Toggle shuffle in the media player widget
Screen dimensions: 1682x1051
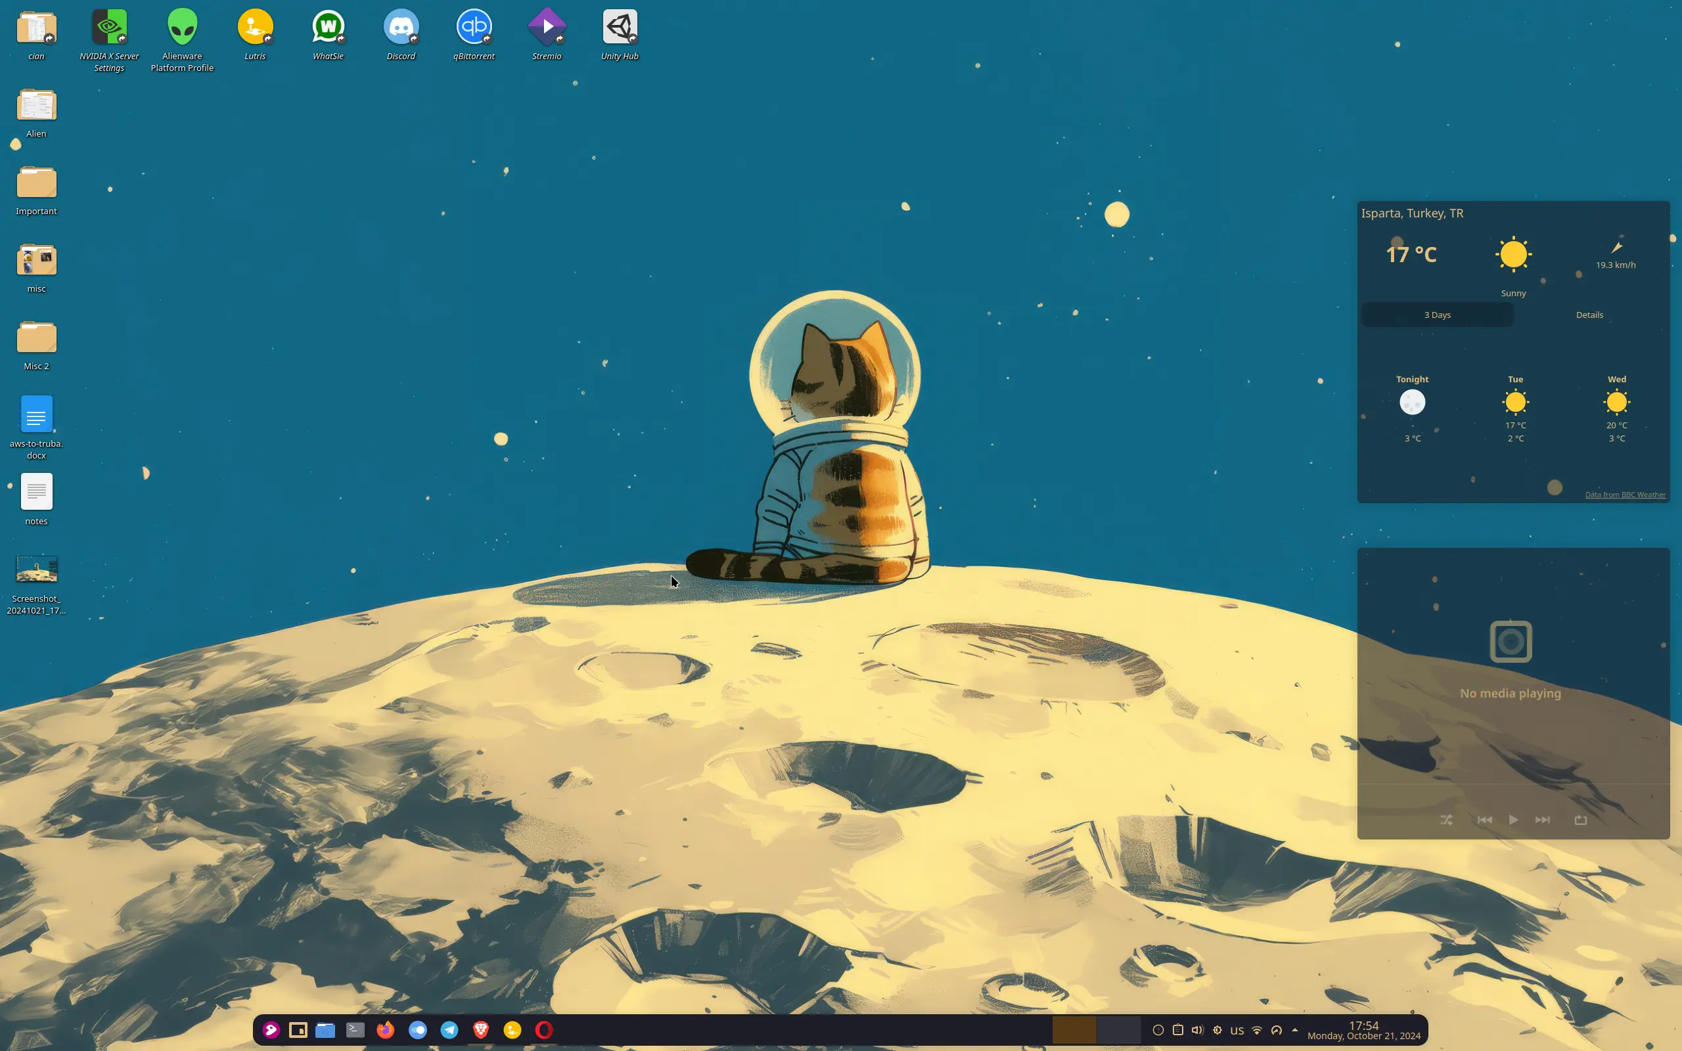click(1446, 820)
